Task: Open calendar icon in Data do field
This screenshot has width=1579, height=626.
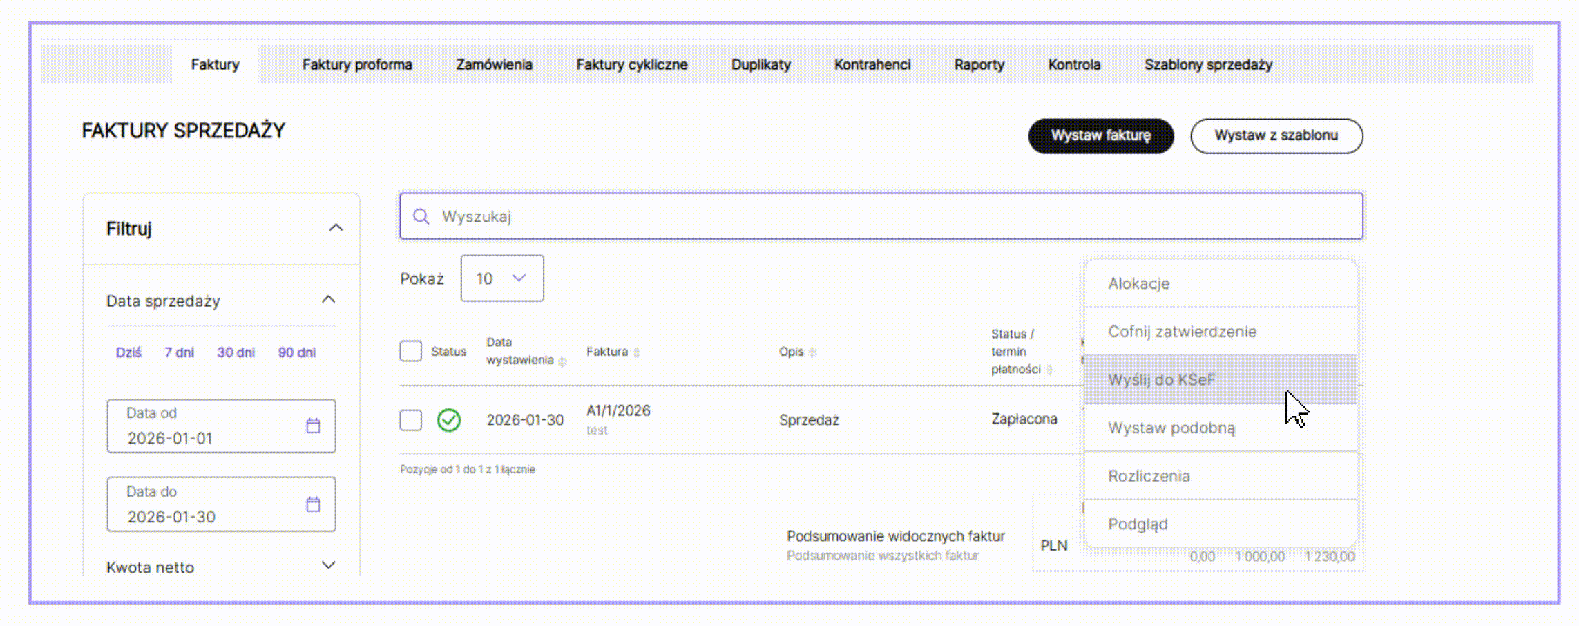Action: coord(313,504)
